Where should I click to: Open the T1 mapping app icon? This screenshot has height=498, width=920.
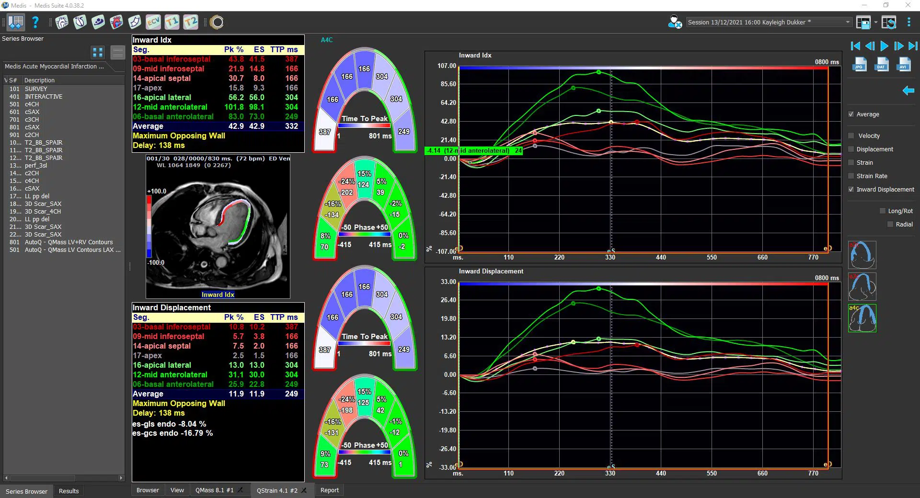pyautogui.click(x=172, y=22)
